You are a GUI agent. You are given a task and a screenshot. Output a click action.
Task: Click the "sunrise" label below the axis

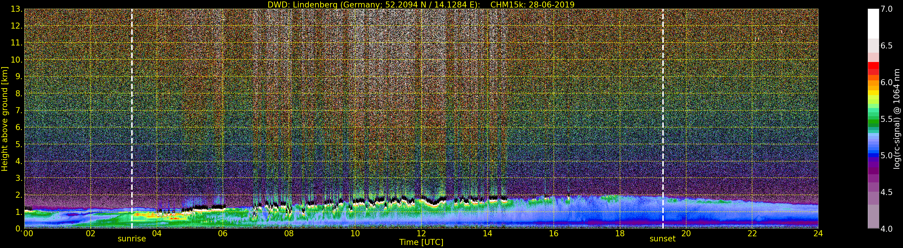click(132, 239)
